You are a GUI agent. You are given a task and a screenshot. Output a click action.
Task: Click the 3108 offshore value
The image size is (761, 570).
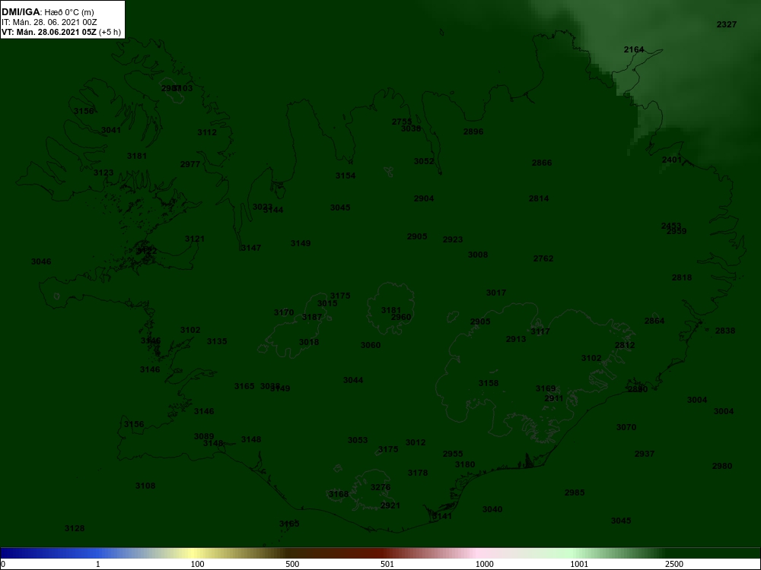[x=145, y=486]
